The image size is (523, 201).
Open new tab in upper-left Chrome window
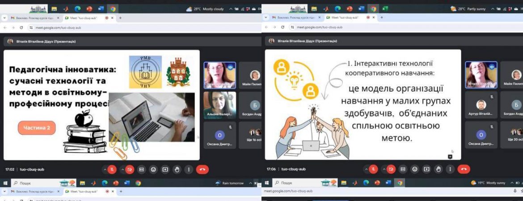[120, 18]
